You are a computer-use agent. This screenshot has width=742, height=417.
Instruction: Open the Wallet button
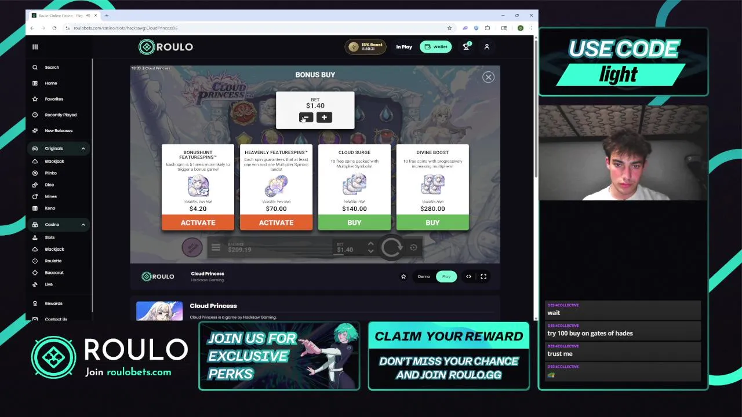(436, 47)
